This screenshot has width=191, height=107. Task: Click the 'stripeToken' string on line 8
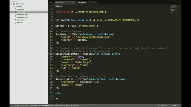(86, 26)
